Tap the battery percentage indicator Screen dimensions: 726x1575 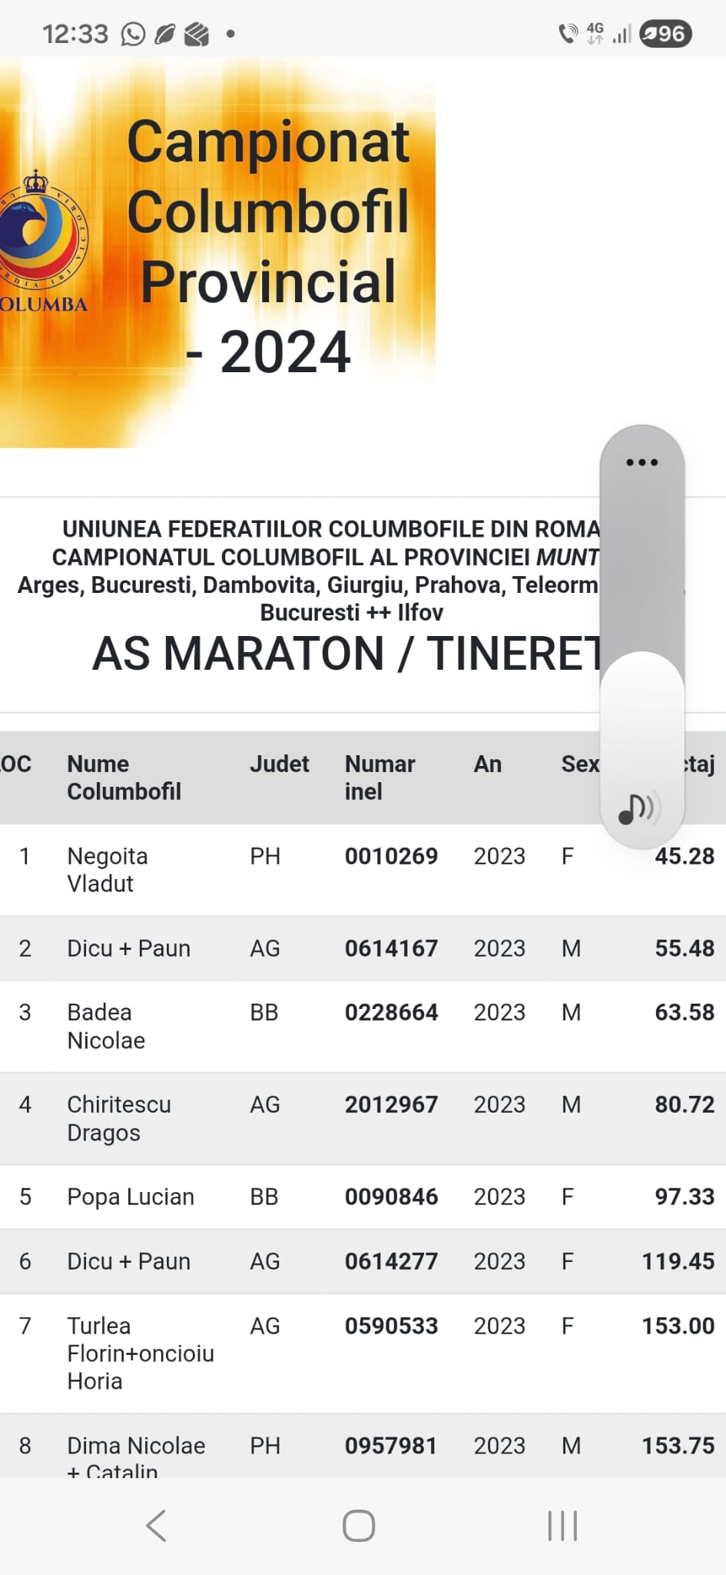pyautogui.click(x=666, y=34)
